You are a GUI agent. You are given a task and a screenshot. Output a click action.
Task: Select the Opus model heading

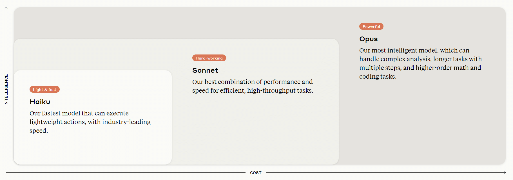(x=368, y=39)
